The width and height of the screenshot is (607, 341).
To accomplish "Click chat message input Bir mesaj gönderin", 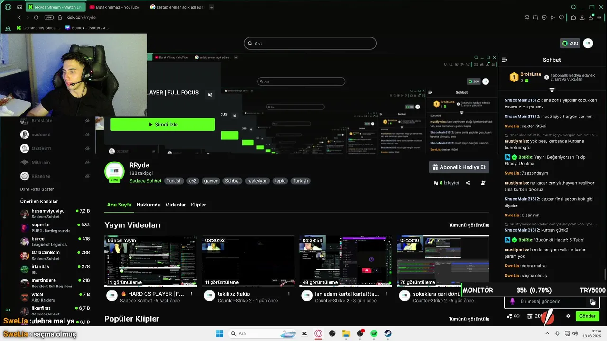I will pos(552,301).
